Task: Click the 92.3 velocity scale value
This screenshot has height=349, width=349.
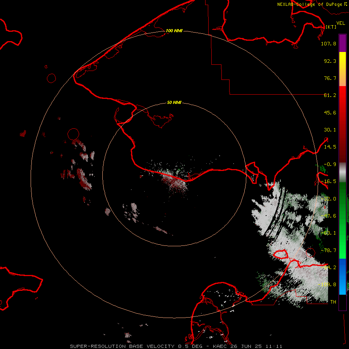Action: pos(330,61)
